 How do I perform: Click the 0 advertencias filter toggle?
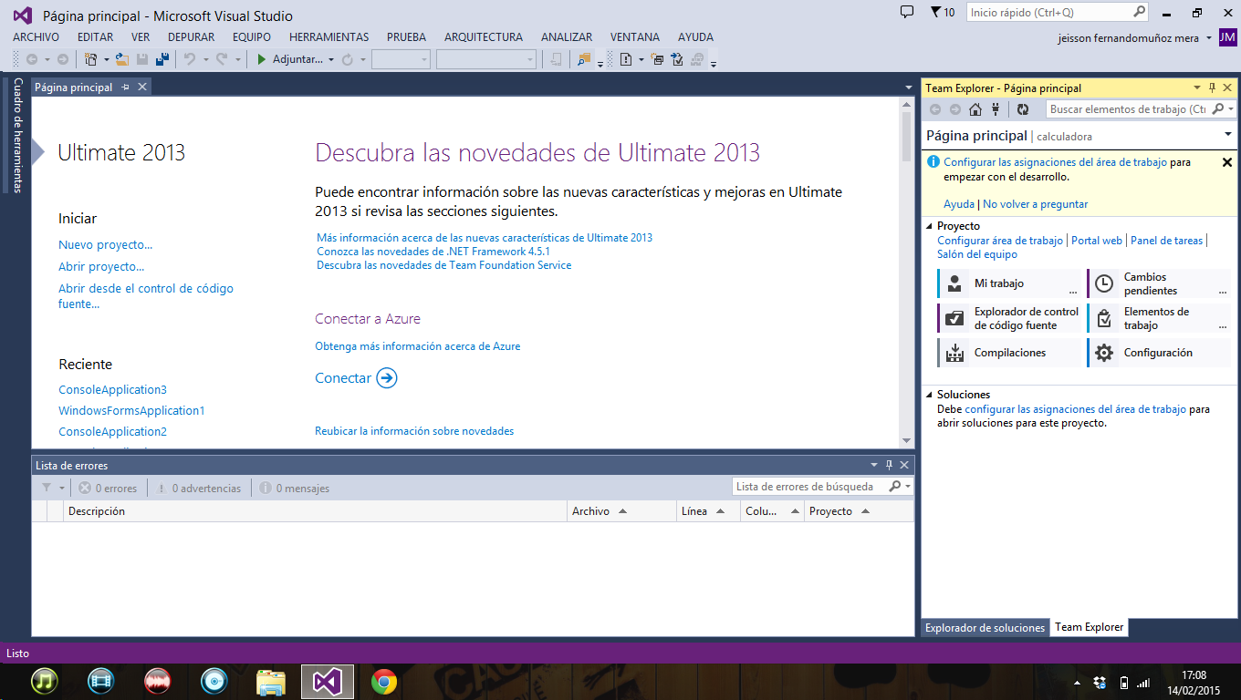pyautogui.click(x=199, y=487)
